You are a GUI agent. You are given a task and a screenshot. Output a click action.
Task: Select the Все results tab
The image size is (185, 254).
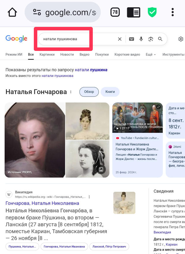pyautogui.click(x=31, y=54)
